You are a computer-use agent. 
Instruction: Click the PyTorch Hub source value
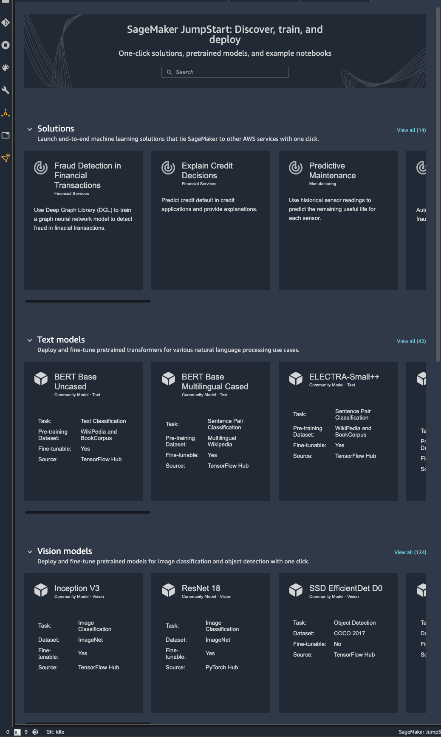pos(222,668)
